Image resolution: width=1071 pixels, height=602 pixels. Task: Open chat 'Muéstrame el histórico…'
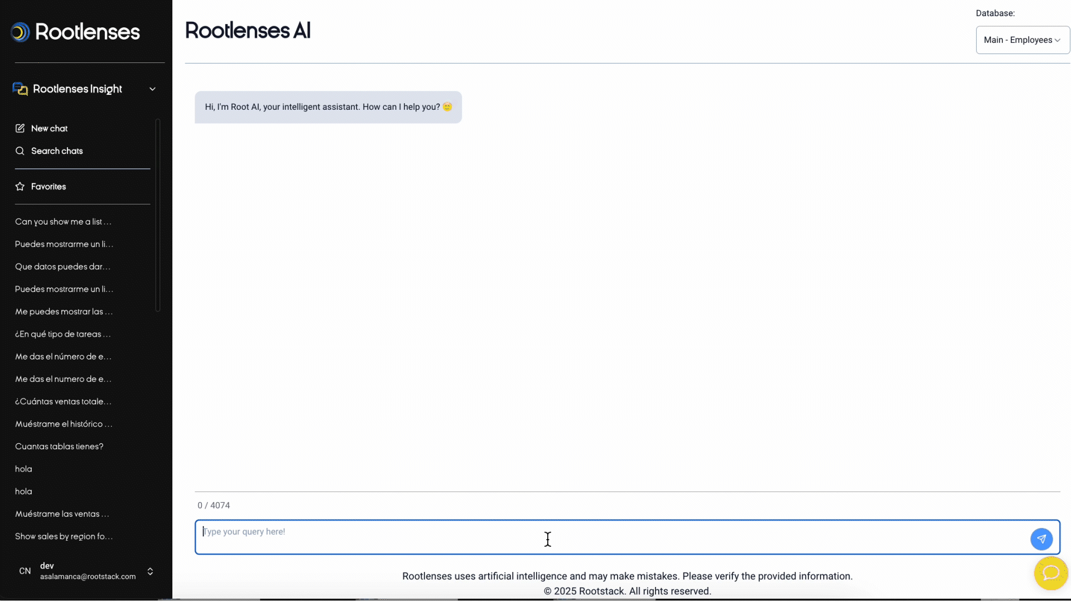[x=64, y=424]
